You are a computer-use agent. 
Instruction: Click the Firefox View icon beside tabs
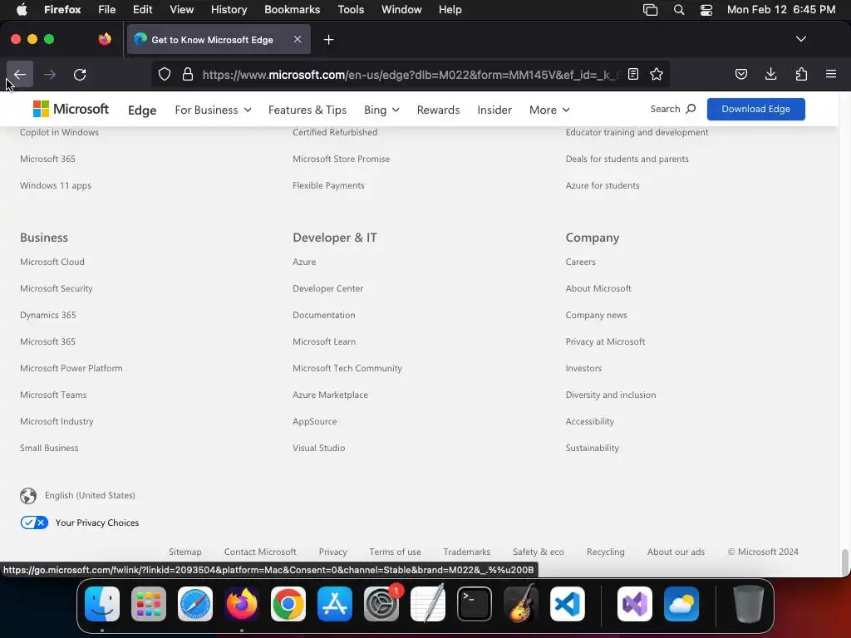pyautogui.click(x=105, y=39)
